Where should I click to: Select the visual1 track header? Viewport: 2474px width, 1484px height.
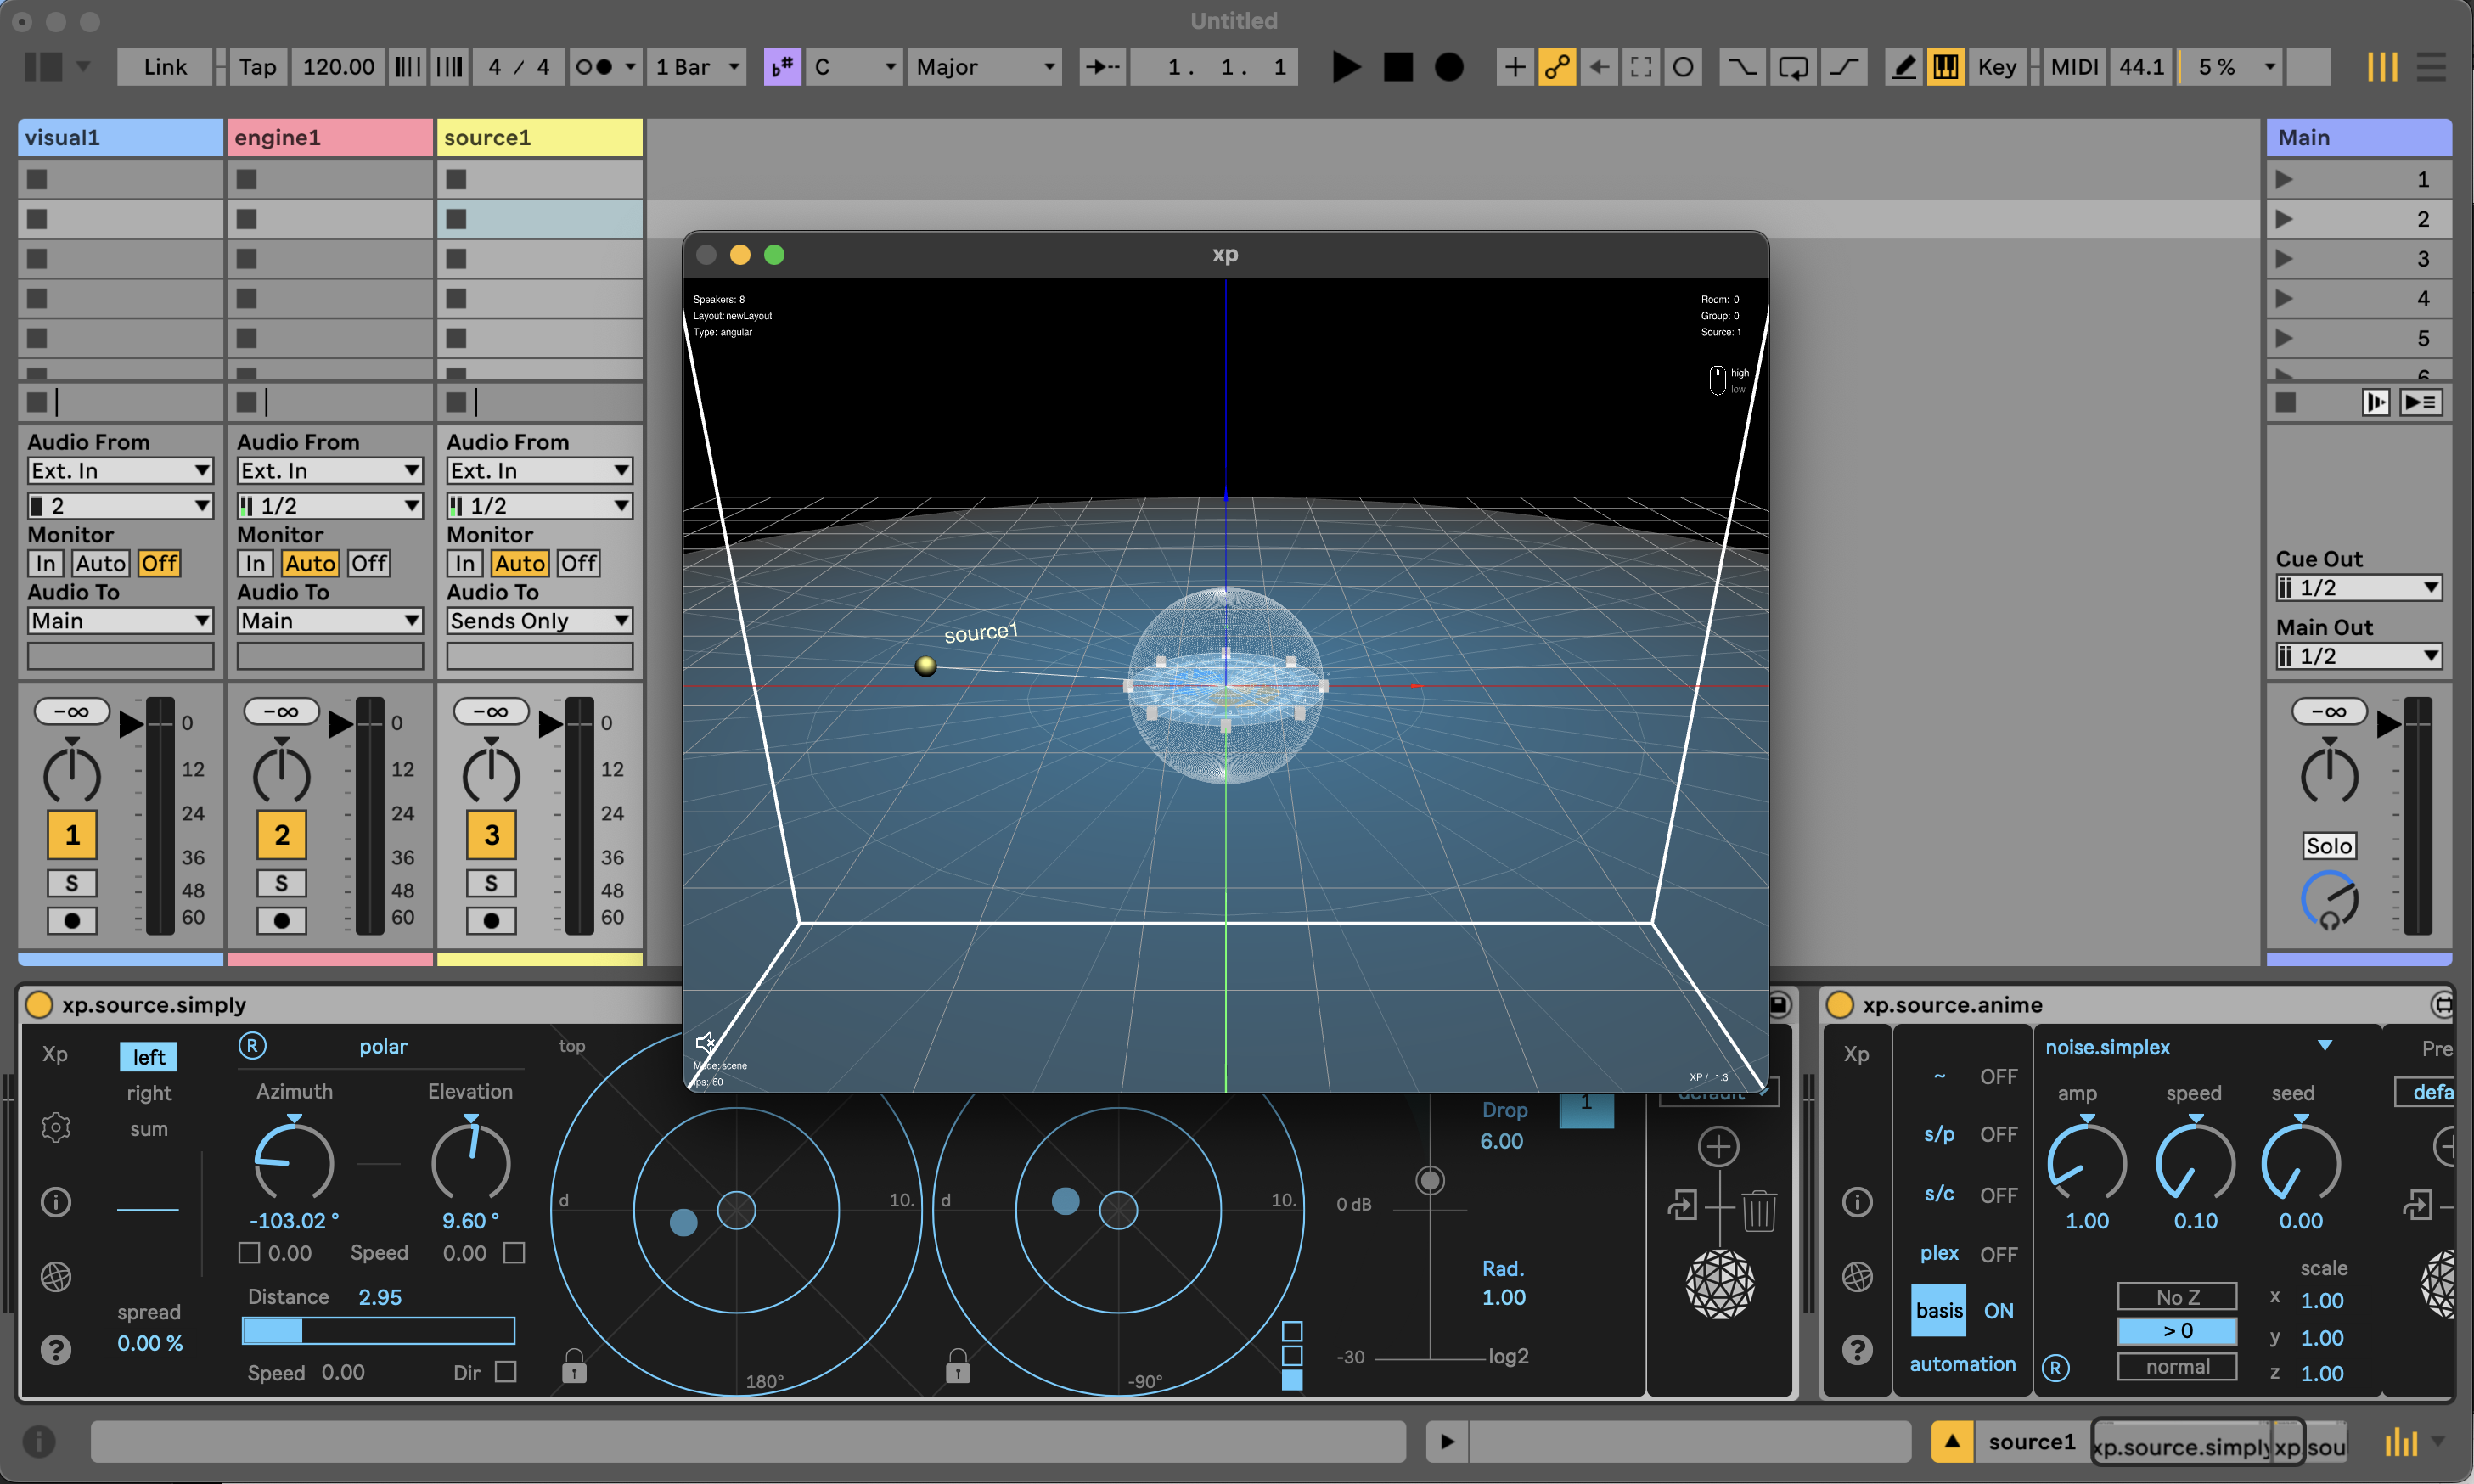[x=120, y=138]
